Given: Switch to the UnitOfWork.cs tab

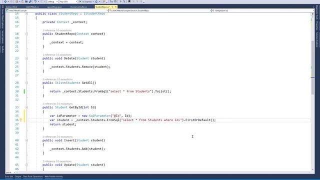Looking at the screenshot, I should pyautogui.click(x=32, y=7).
